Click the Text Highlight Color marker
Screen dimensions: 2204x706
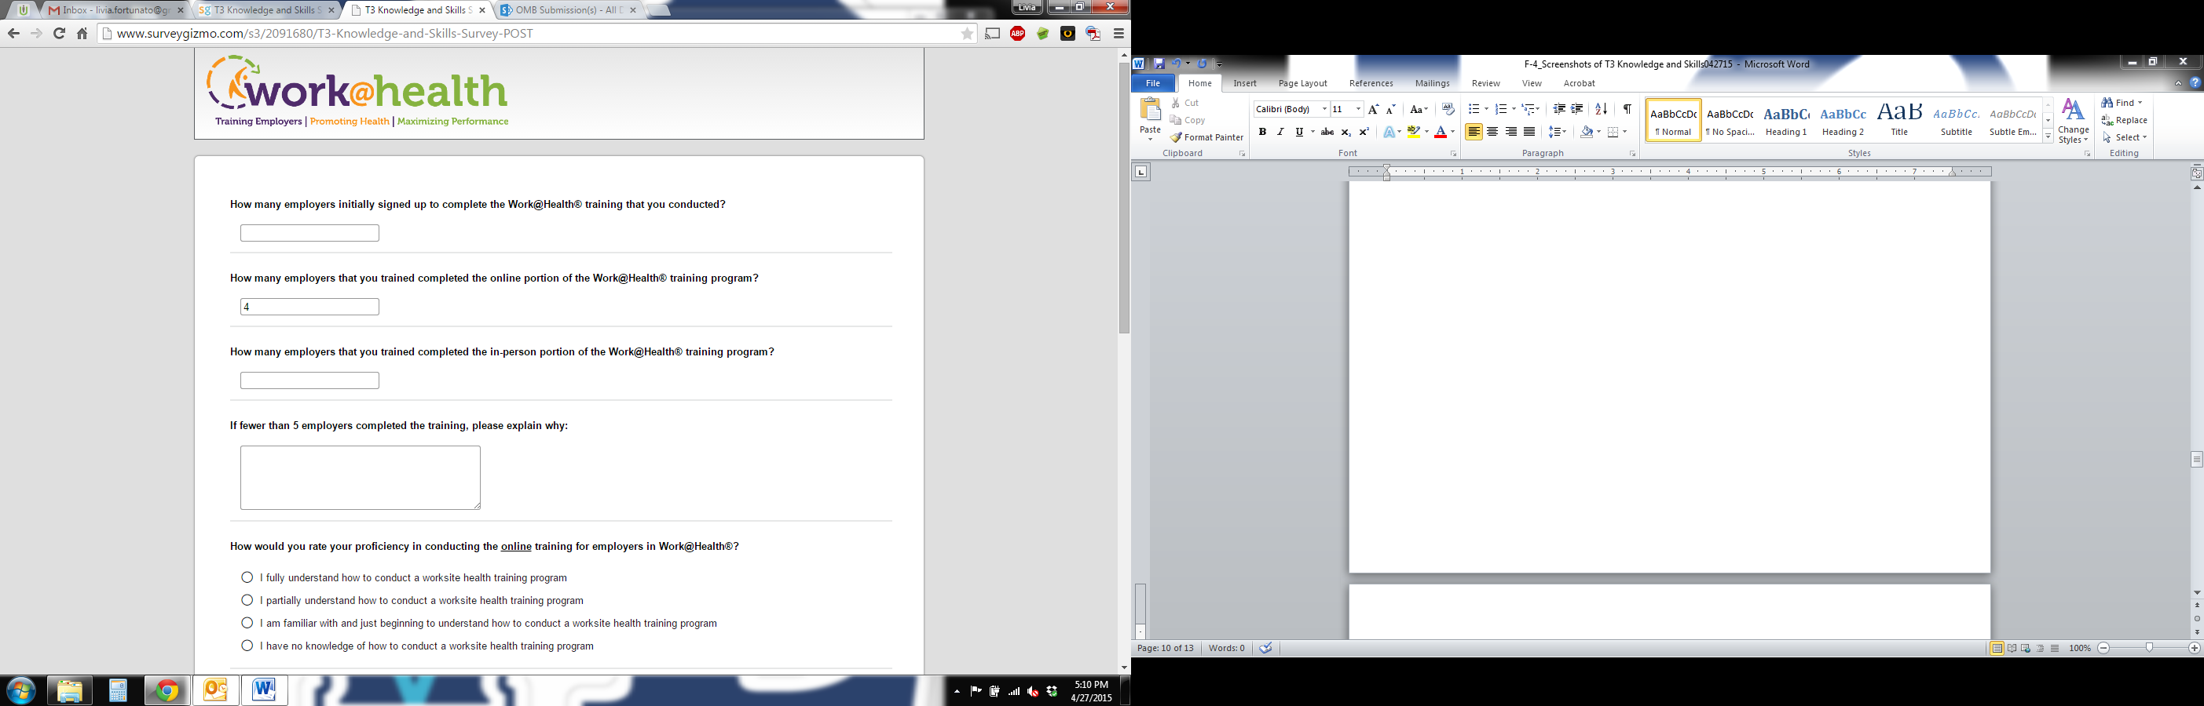click(x=1414, y=132)
